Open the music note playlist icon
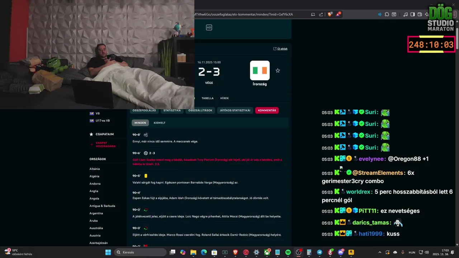Image resolution: width=459 pixels, height=258 pixels. tap(406, 14)
